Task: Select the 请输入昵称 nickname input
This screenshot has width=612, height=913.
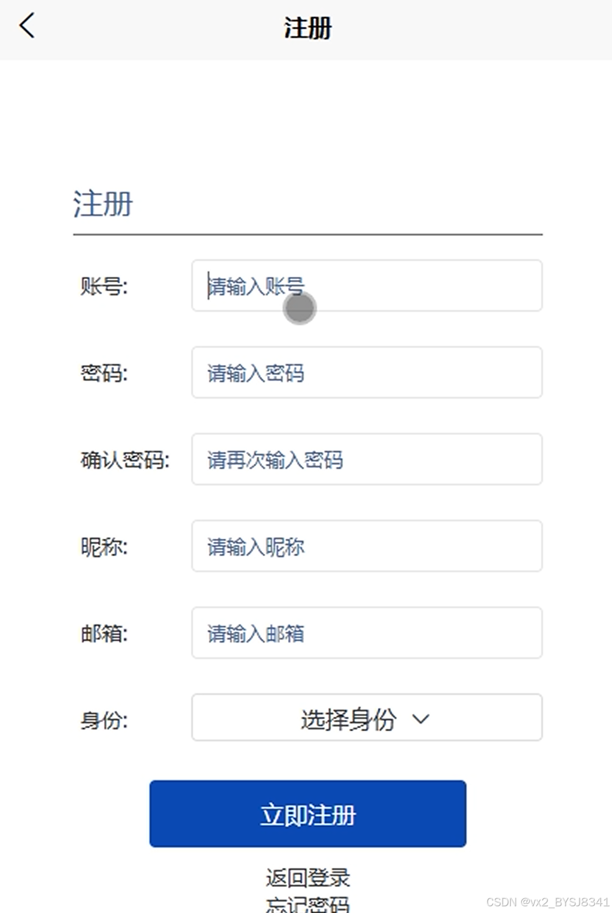Action: tap(367, 546)
